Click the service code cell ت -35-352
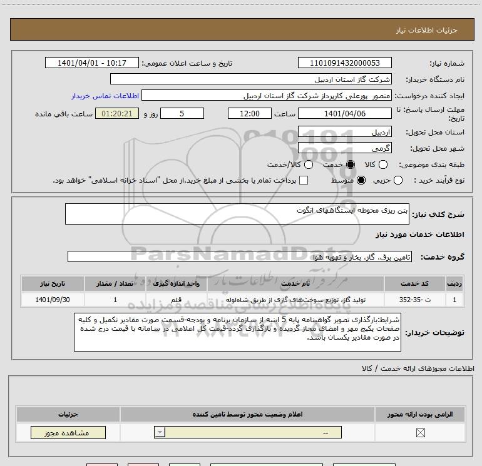 coord(414,300)
